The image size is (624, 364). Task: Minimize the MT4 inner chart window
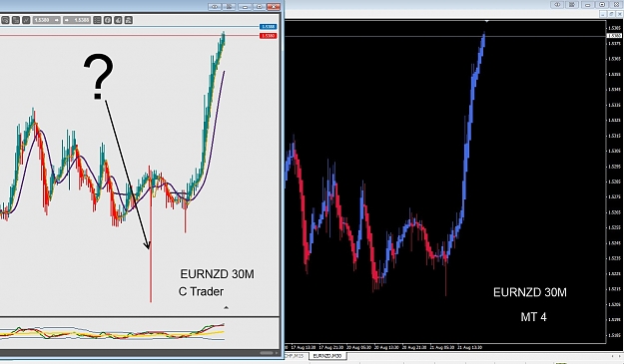coord(603,14)
